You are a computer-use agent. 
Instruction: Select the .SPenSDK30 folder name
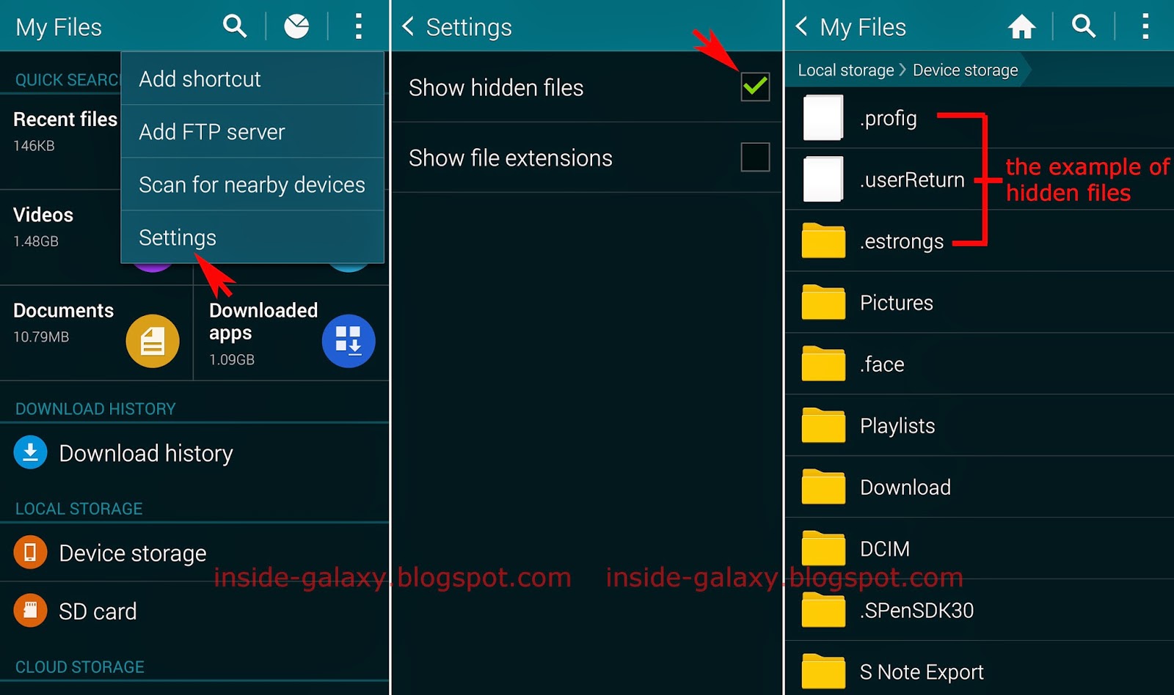pos(917,611)
